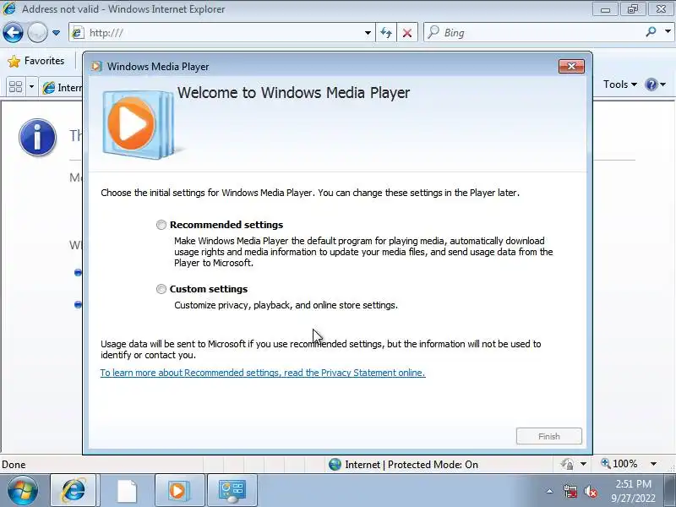The width and height of the screenshot is (676, 507).
Task: Click the Bing search box
Action: click(532, 33)
